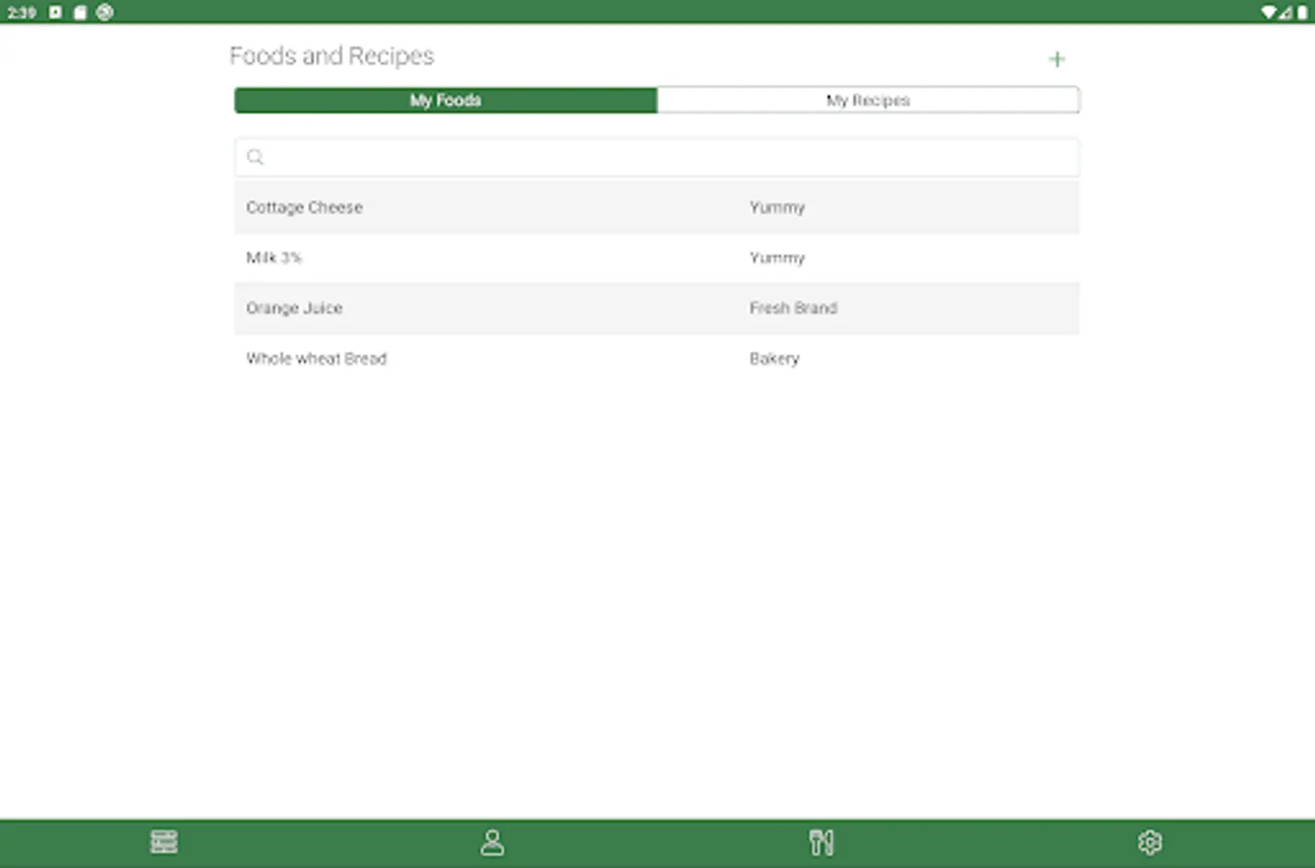1315x868 pixels.
Task: Tap the battery icon in the status bar
Action: point(1301,13)
